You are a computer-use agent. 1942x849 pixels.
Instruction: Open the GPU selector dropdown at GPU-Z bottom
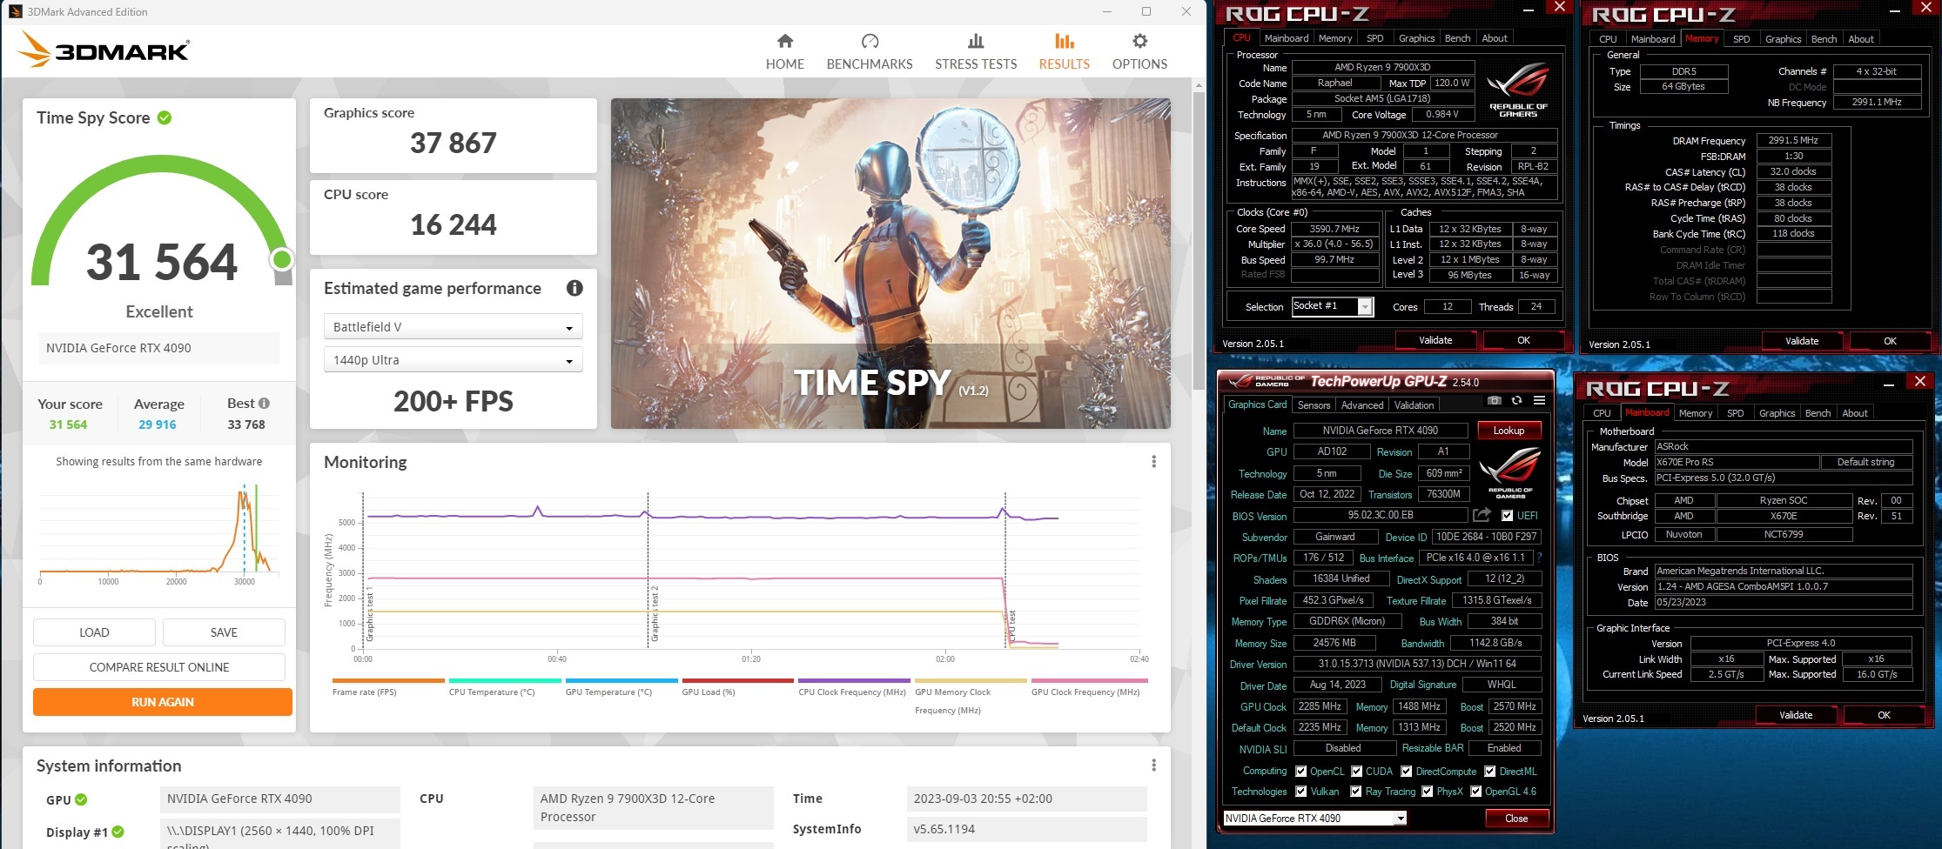1314,819
